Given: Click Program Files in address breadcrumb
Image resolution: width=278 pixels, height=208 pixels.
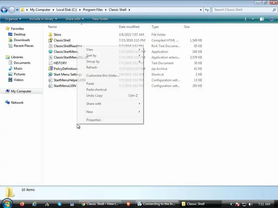Looking at the screenshot, I should click(x=93, y=10).
